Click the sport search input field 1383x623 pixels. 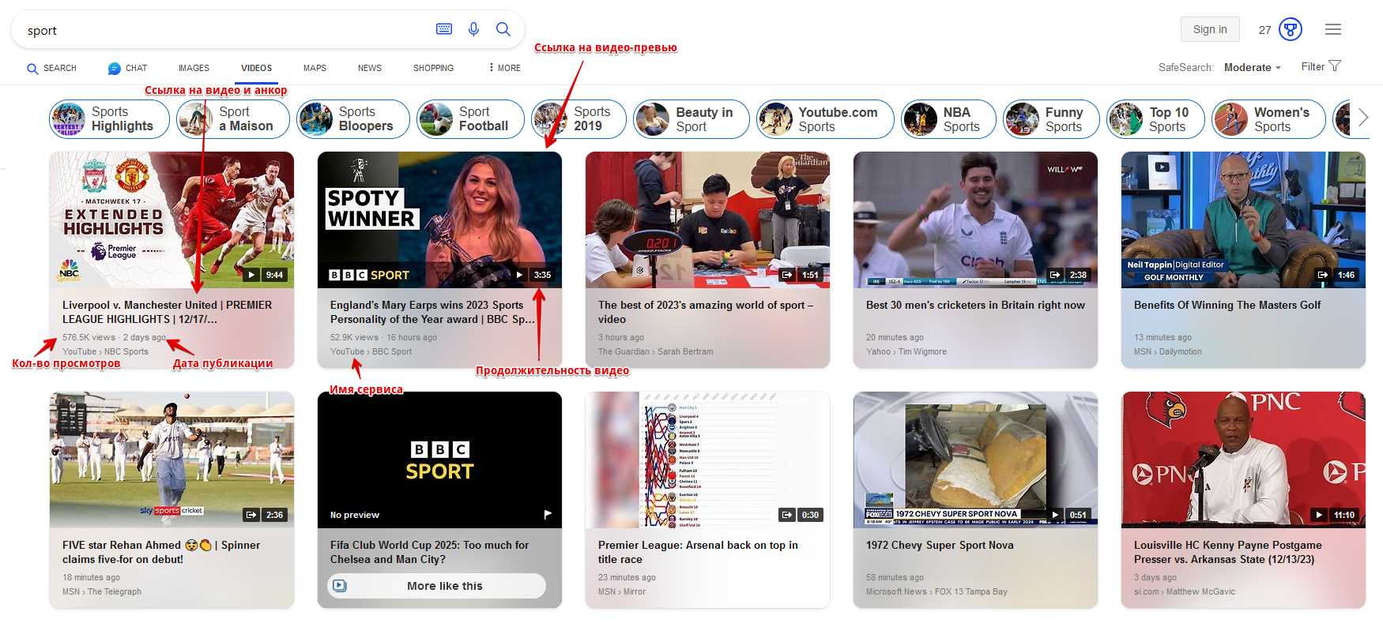pyautogui.click(x=221, y=30)
